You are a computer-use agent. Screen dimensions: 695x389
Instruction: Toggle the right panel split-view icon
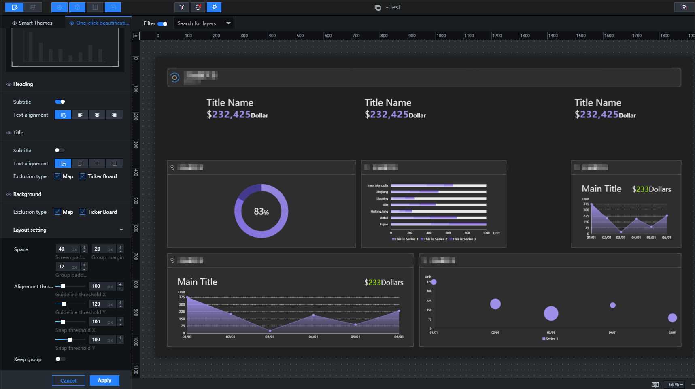pyautogui.click(x=95, y=7)
